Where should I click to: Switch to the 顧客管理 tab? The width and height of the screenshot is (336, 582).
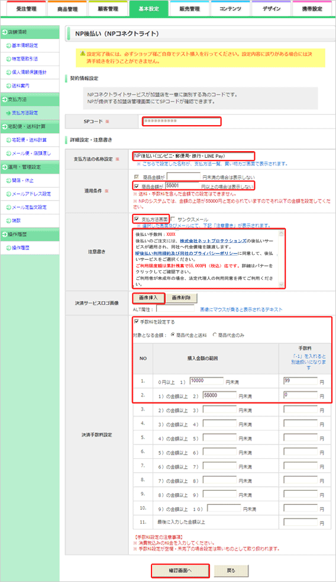[108, 9]
